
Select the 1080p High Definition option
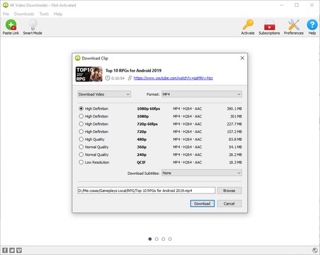[x=81, y=116]
